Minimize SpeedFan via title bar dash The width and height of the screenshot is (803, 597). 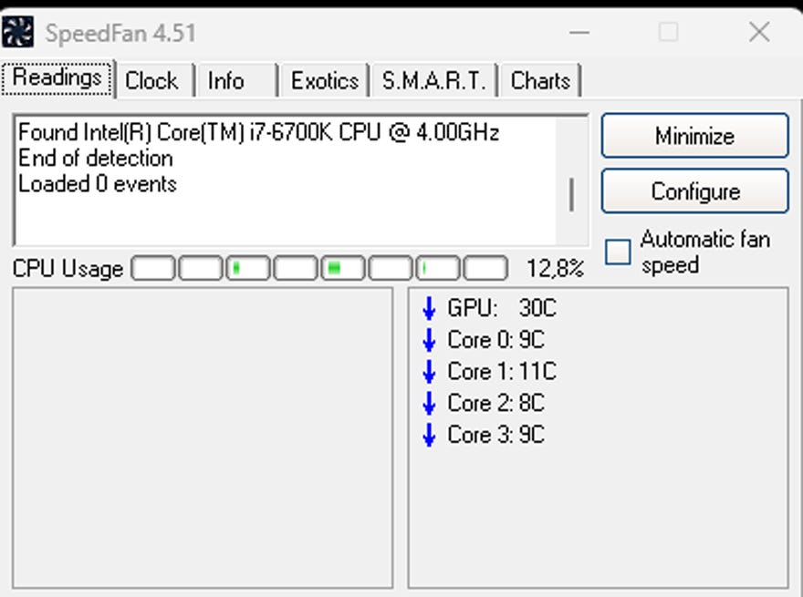579,32
